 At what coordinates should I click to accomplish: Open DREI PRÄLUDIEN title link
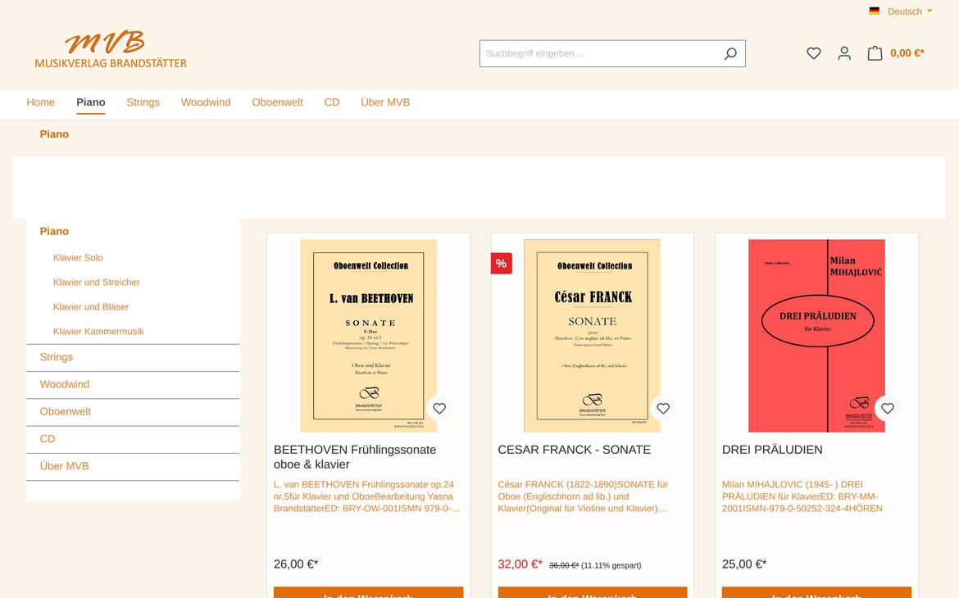(772, 450)
